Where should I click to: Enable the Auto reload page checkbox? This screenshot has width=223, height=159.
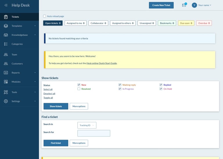45,16
